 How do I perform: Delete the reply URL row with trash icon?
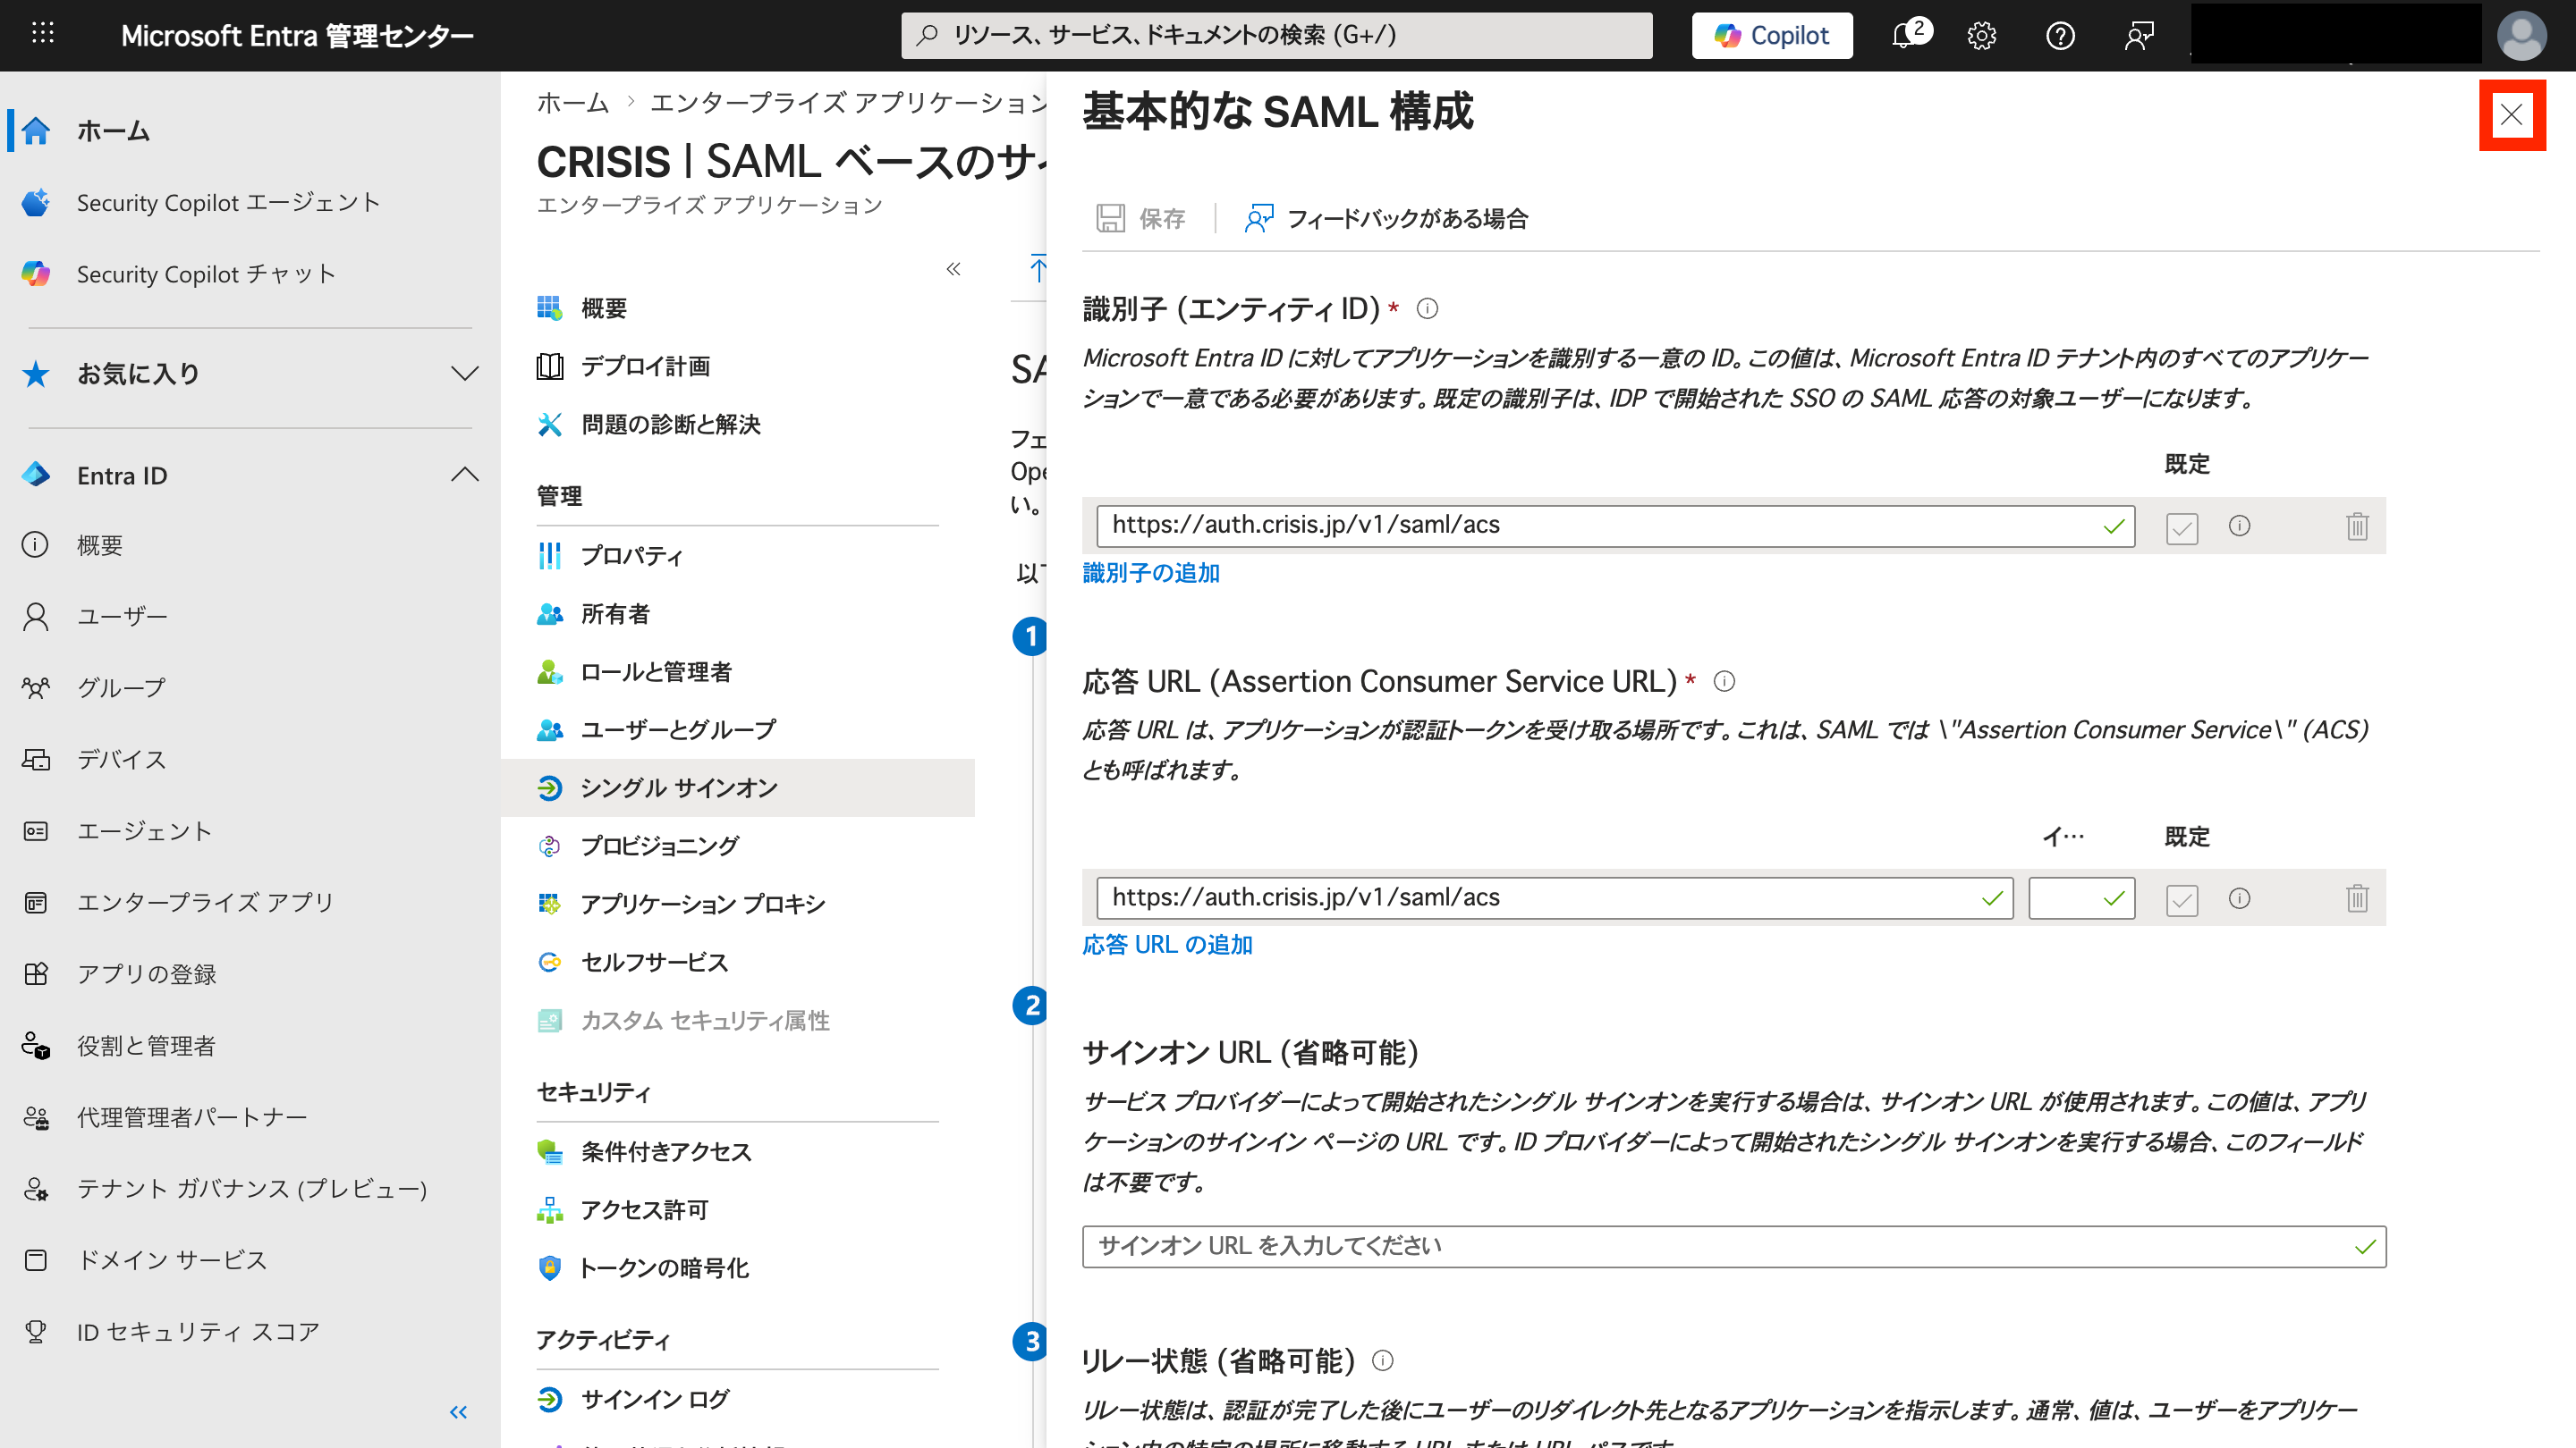point(2357,898)
